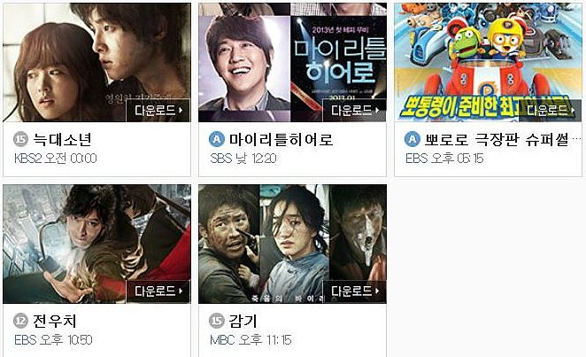Click the 늑대소년 title link
The width and height of the screenshot is (586, 357).
[63, 140]
